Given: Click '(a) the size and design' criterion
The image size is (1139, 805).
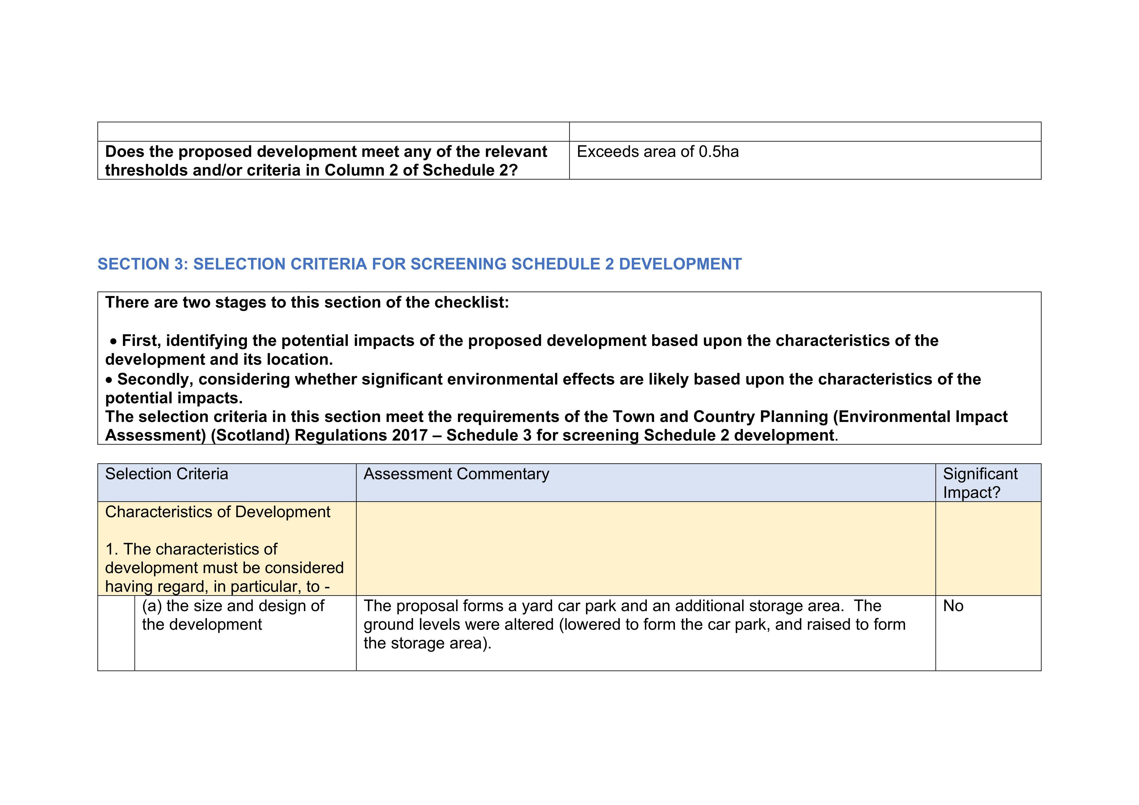Looking at the screenshot, I should (233, 615).
